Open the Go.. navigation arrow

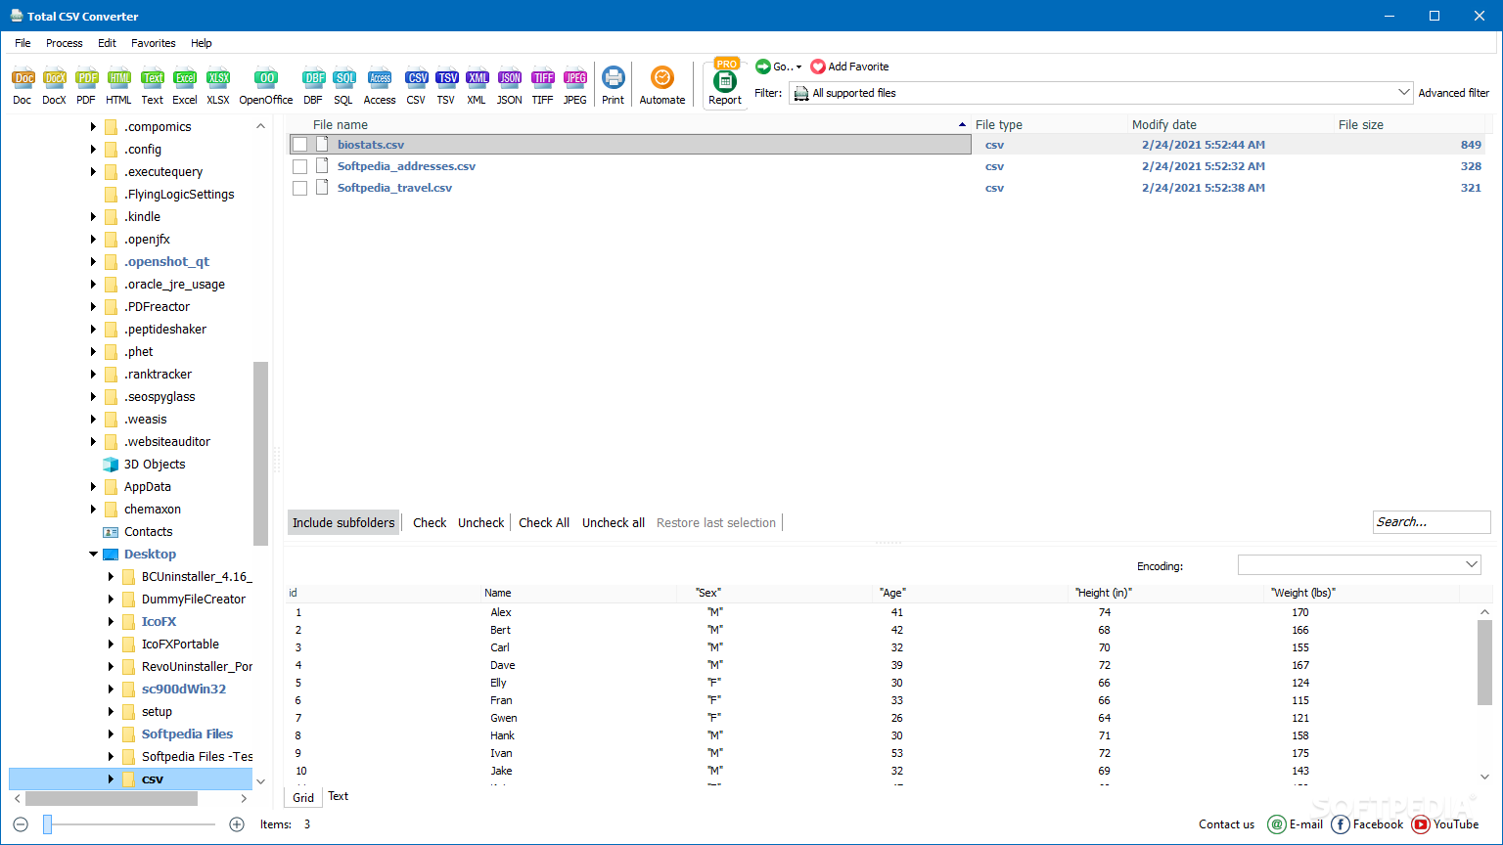779,67
